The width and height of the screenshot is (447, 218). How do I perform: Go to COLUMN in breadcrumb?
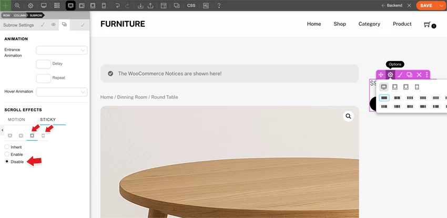tap(19, 15)
